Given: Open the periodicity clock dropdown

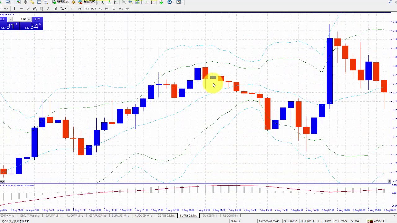Looking at the screenshot, I should pyautogui.click(x=171, y=2).
